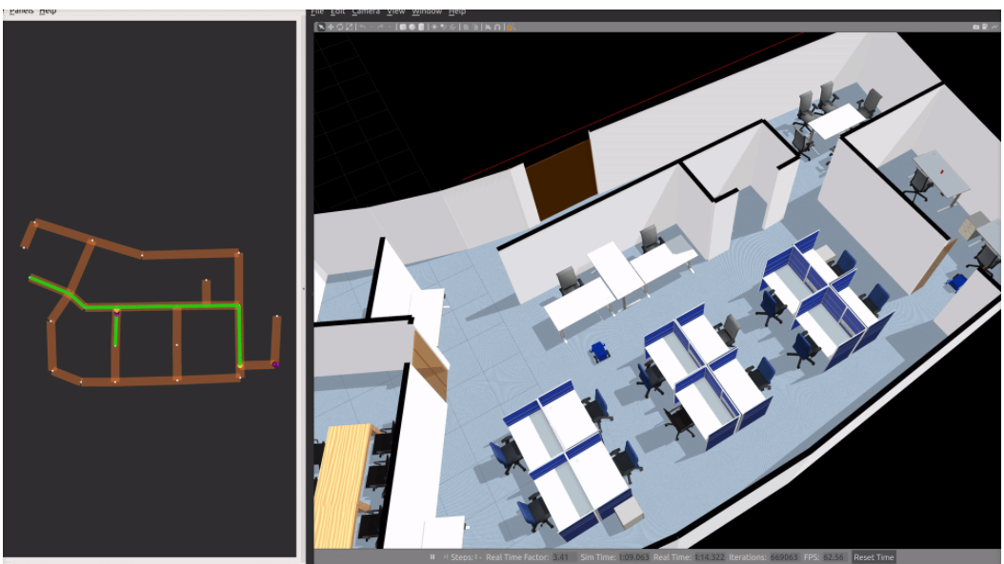Click the Iterations value 669063
1004x564 pixels.
[784, 557]
